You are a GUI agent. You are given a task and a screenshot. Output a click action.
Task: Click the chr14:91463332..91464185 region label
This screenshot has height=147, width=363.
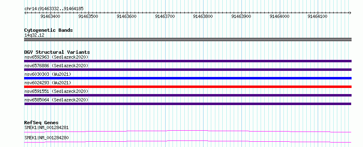(54, 9)
